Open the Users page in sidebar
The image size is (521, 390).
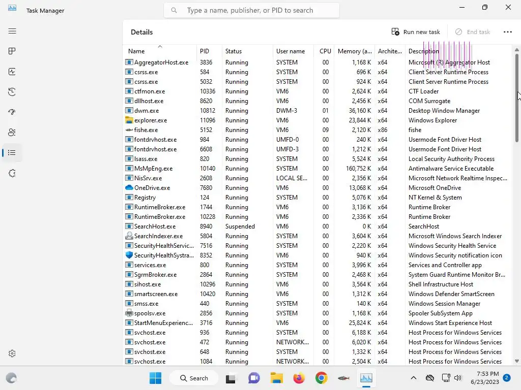12,133
